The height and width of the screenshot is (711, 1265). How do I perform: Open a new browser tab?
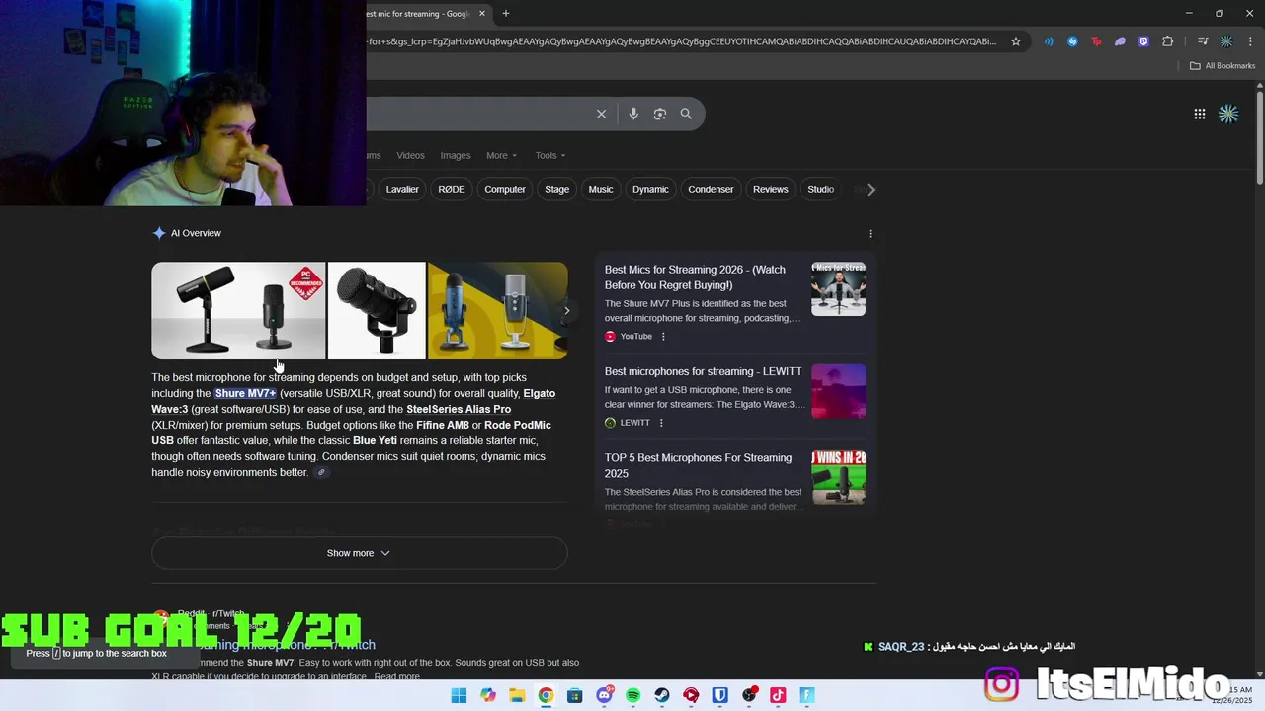[x=506, y=13]
